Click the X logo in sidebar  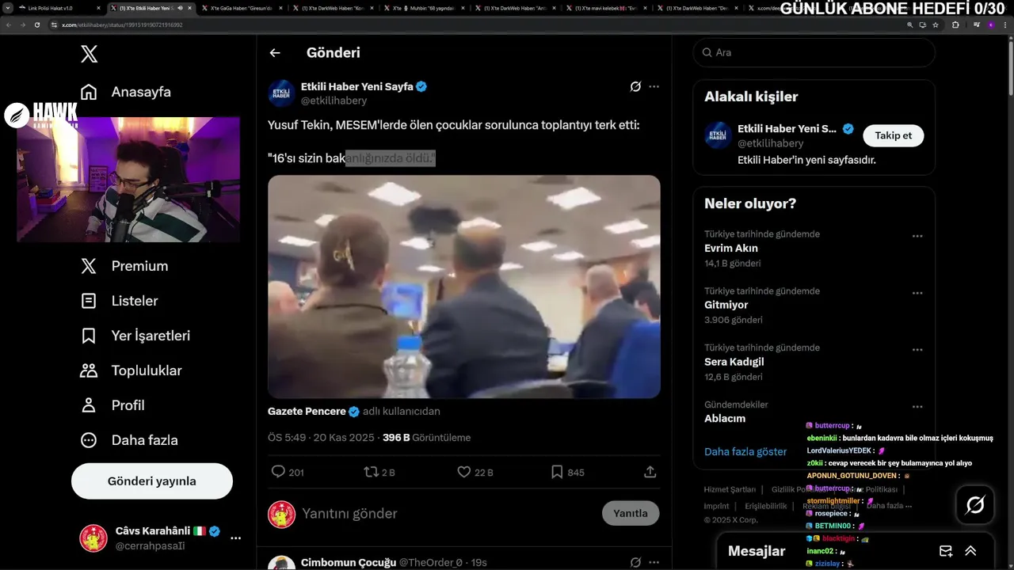pyautogui.click(x=90, y=54)
